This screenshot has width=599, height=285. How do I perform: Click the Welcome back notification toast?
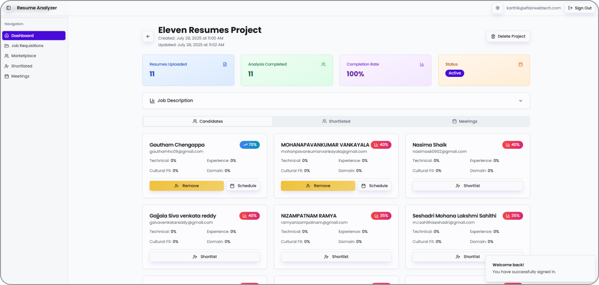coord(540,268)
